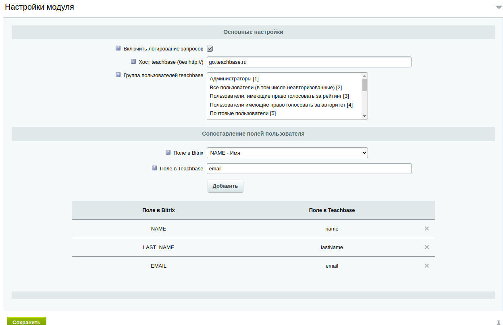
Task: Remove the LAST_NAME mapping row
Action: (x=426, y=247)
